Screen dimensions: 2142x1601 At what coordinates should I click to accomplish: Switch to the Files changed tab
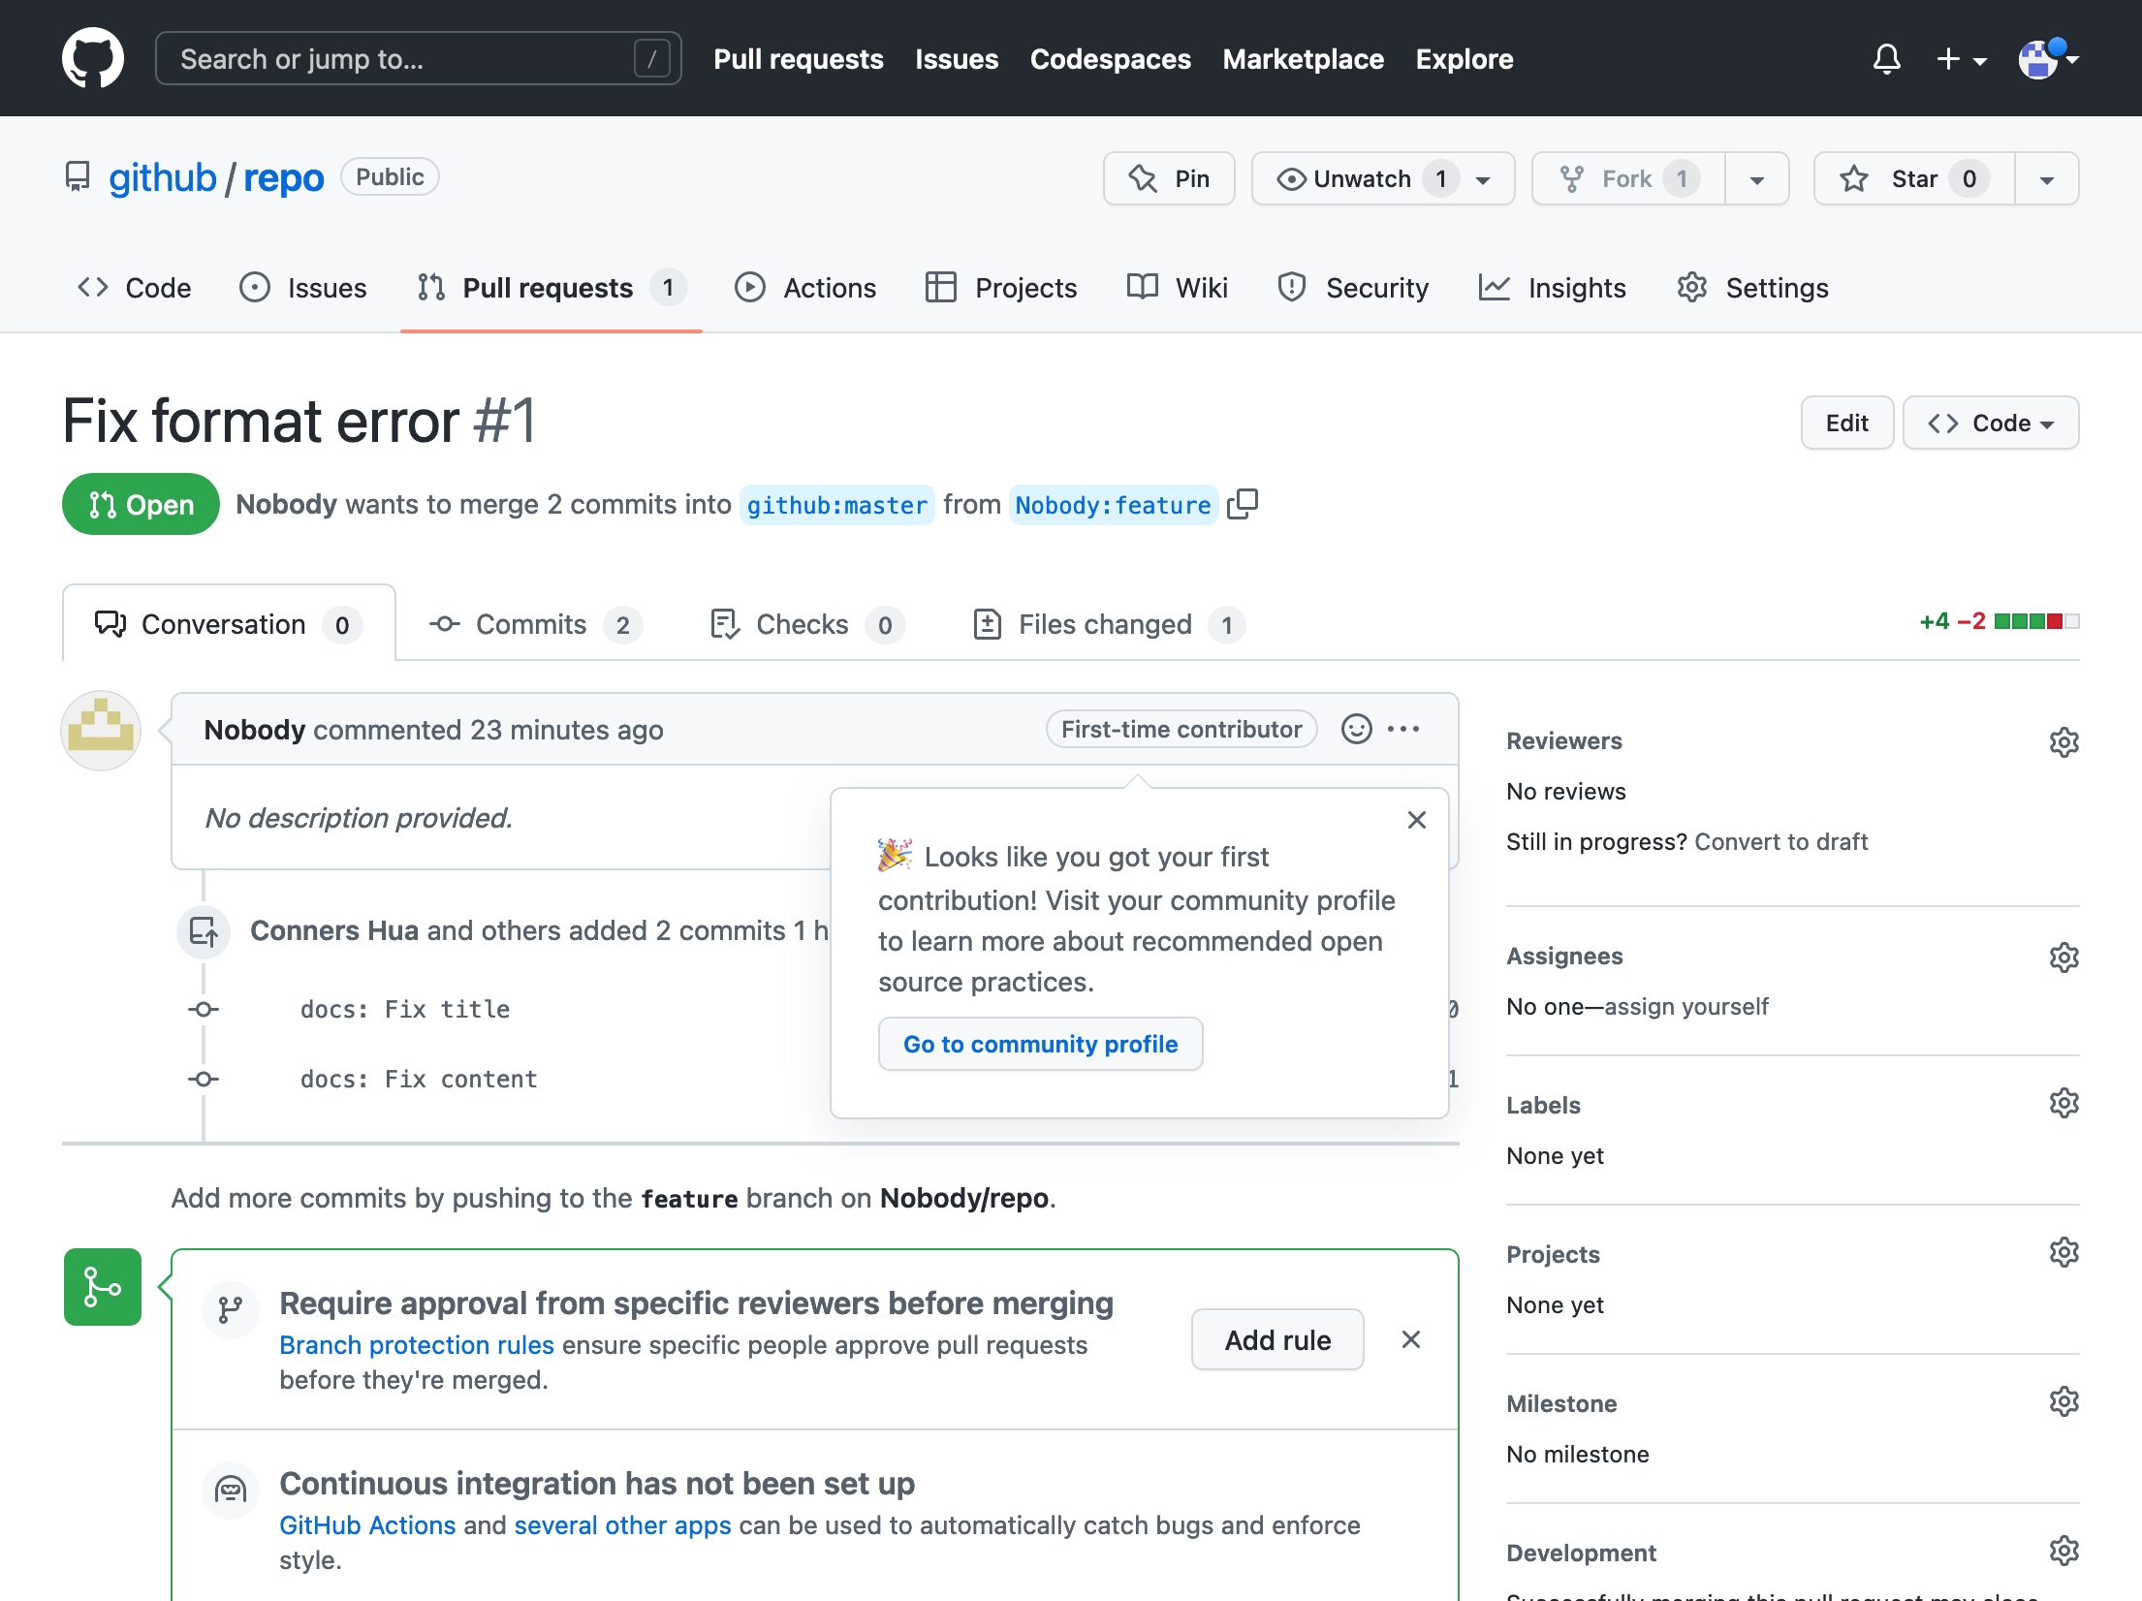pyautogui.click(x=1109, y=624)
